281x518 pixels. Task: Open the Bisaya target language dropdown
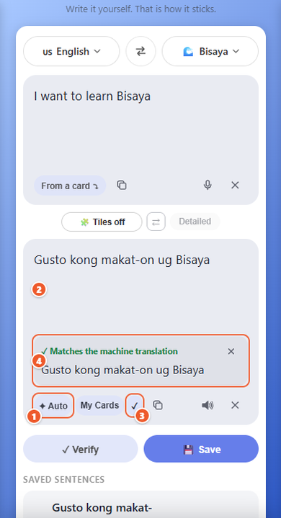pos(210,51)
